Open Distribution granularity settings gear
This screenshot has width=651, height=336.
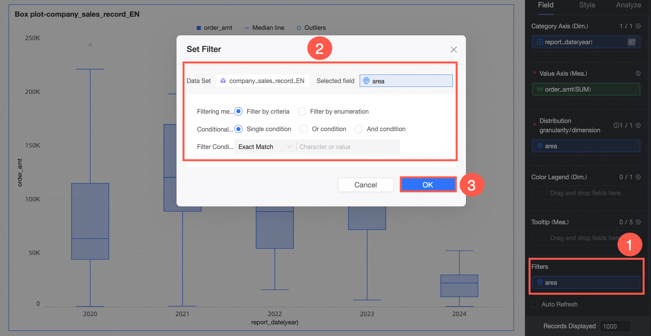pos(638,125)
